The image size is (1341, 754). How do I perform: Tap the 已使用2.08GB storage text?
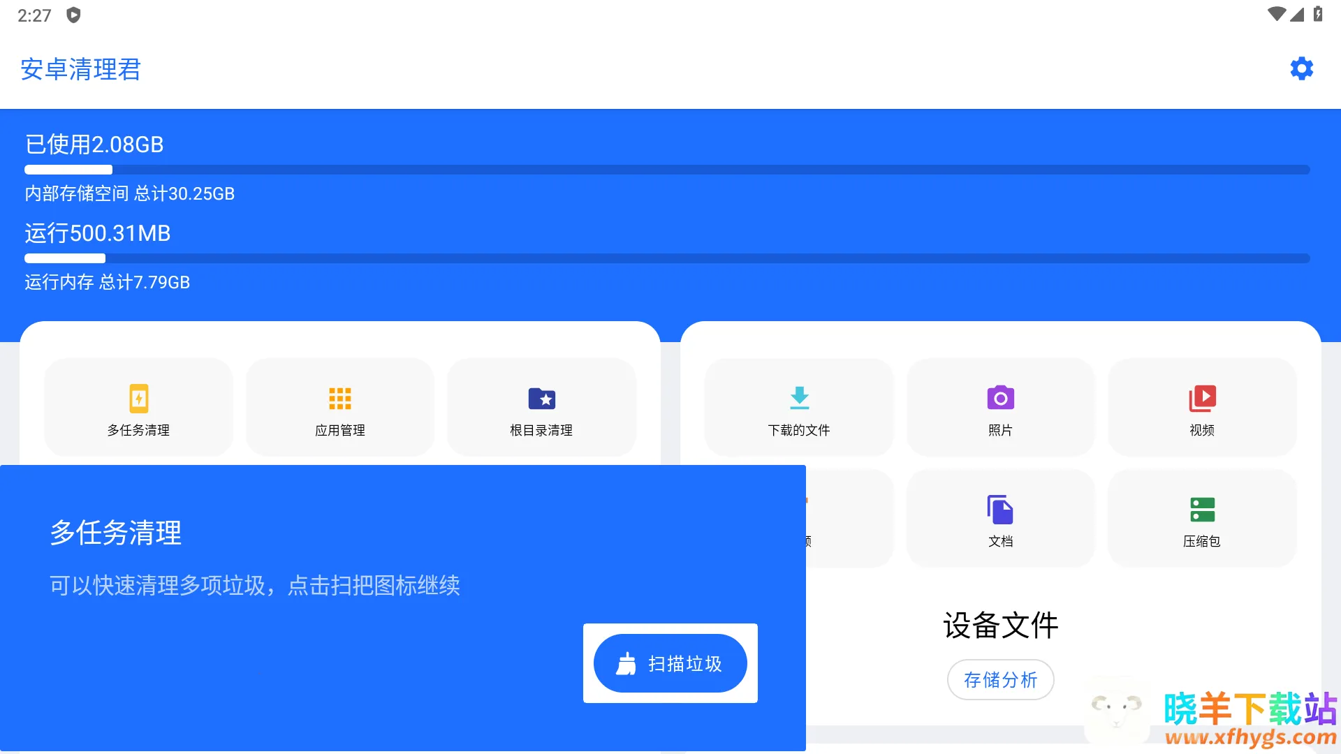(94, 145)
